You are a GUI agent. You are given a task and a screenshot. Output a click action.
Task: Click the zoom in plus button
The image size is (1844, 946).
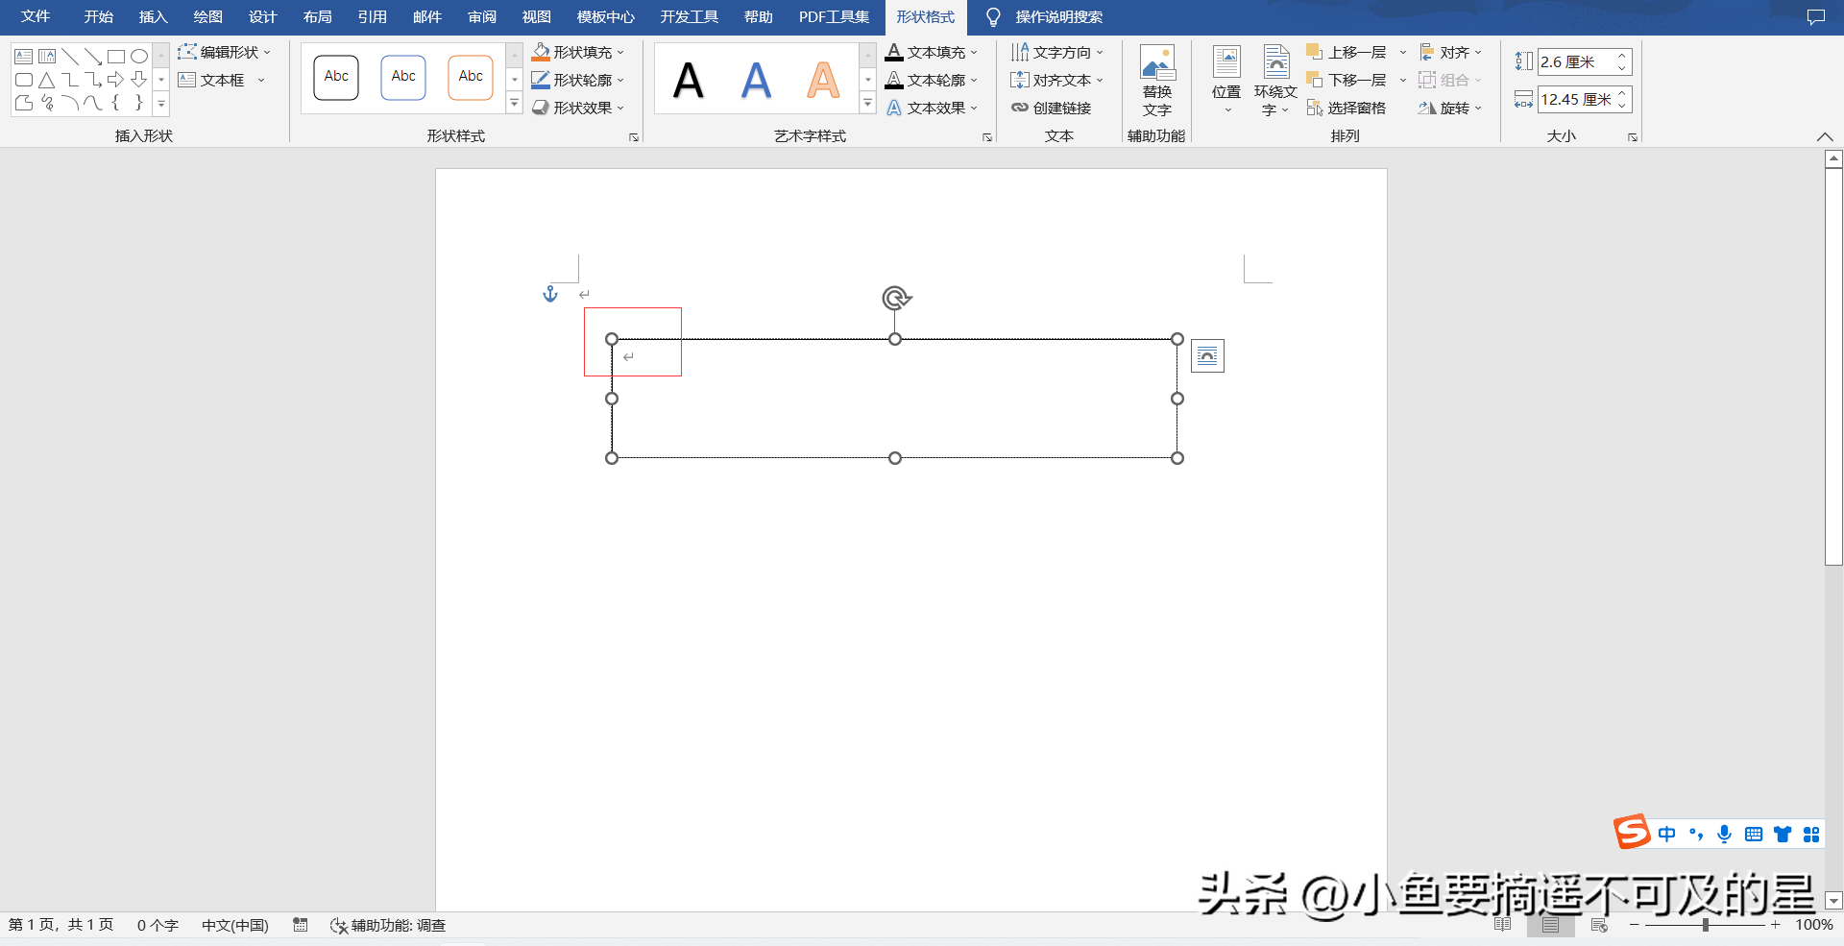coord(1776,925)
